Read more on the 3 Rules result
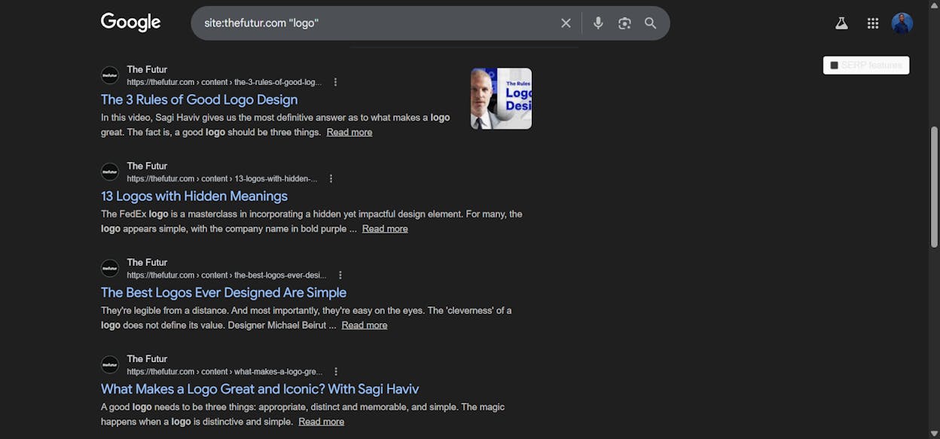This screenshot has height=439, width=940. tap(349, 132)
